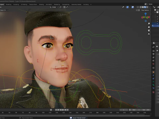
Task: Open the gizmo settings dropdown arrow
Action: (x=130, y=7)
